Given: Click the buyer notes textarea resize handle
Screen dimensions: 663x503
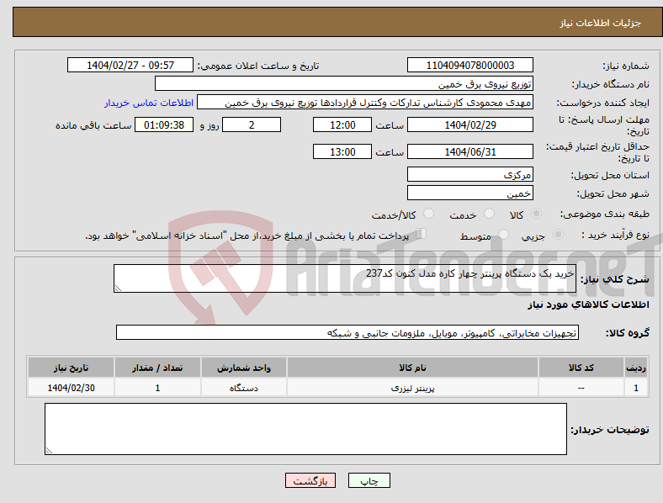Looking at the screenshot, I should (49, 451).
